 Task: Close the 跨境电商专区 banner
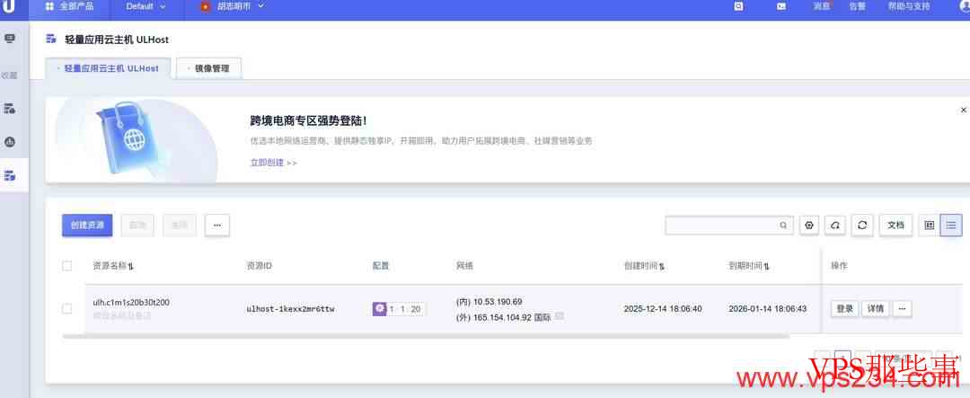click(x=963, y=110)
